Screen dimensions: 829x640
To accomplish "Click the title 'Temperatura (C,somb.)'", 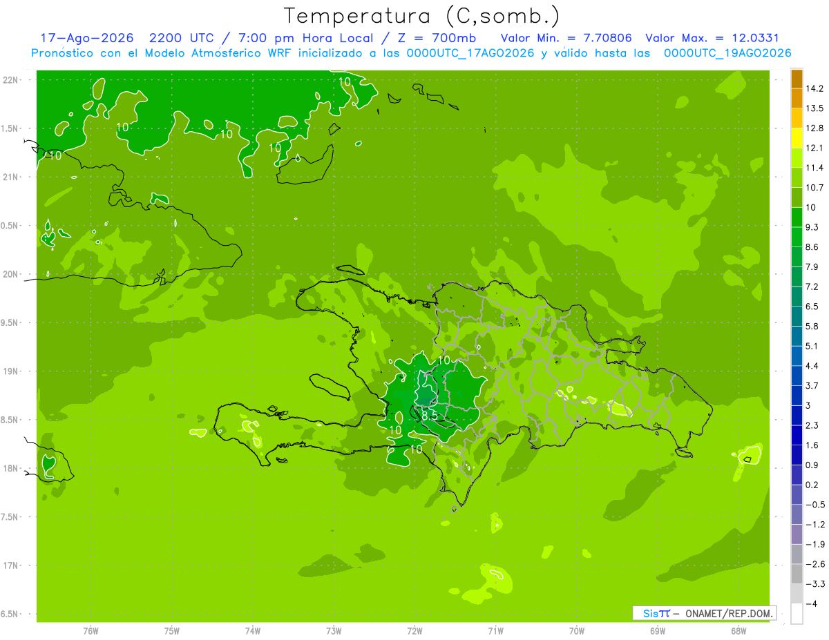I will [x=421, y=16].
